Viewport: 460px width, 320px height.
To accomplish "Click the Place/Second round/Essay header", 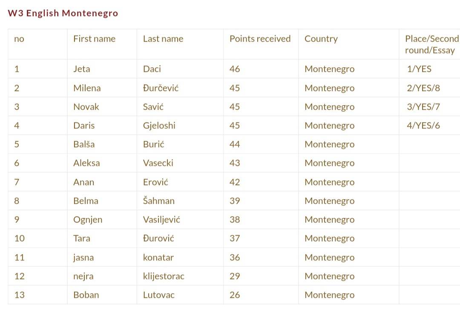I will tap(432, 45).
